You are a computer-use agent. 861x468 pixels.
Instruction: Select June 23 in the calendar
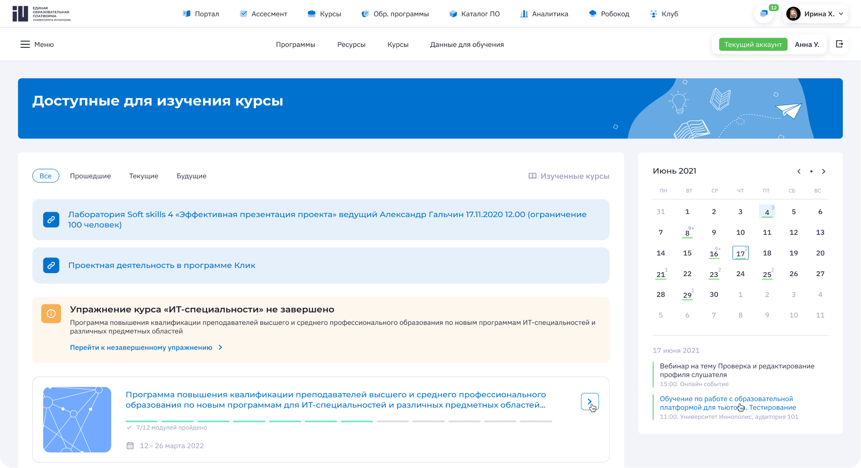[x=714, y=274]
